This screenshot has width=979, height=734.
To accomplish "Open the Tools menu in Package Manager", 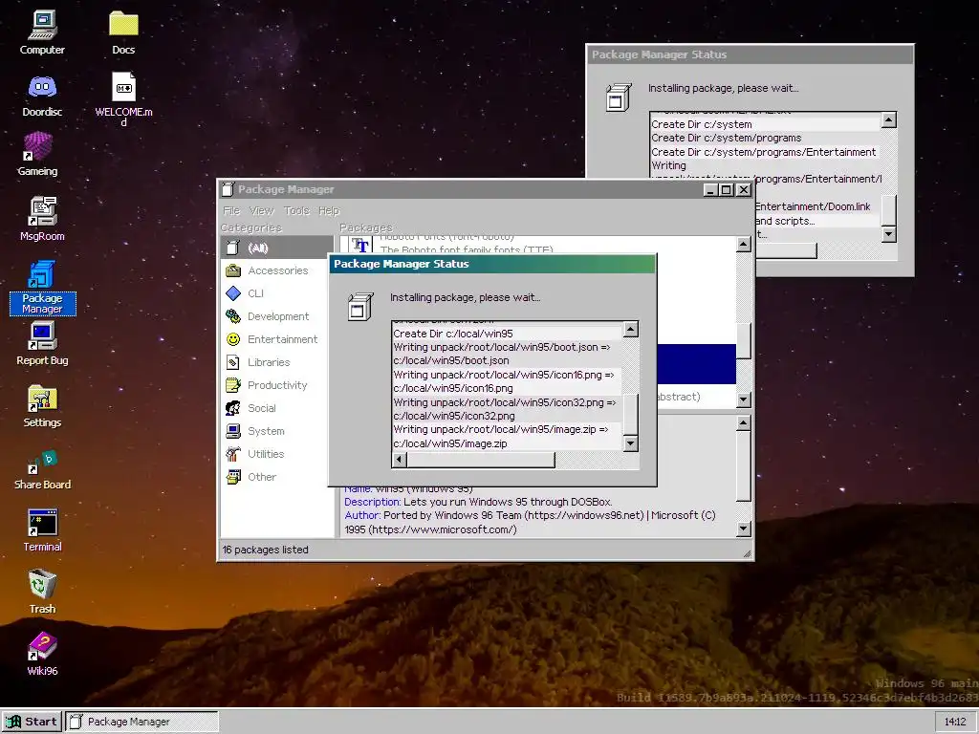I will 296,211.
